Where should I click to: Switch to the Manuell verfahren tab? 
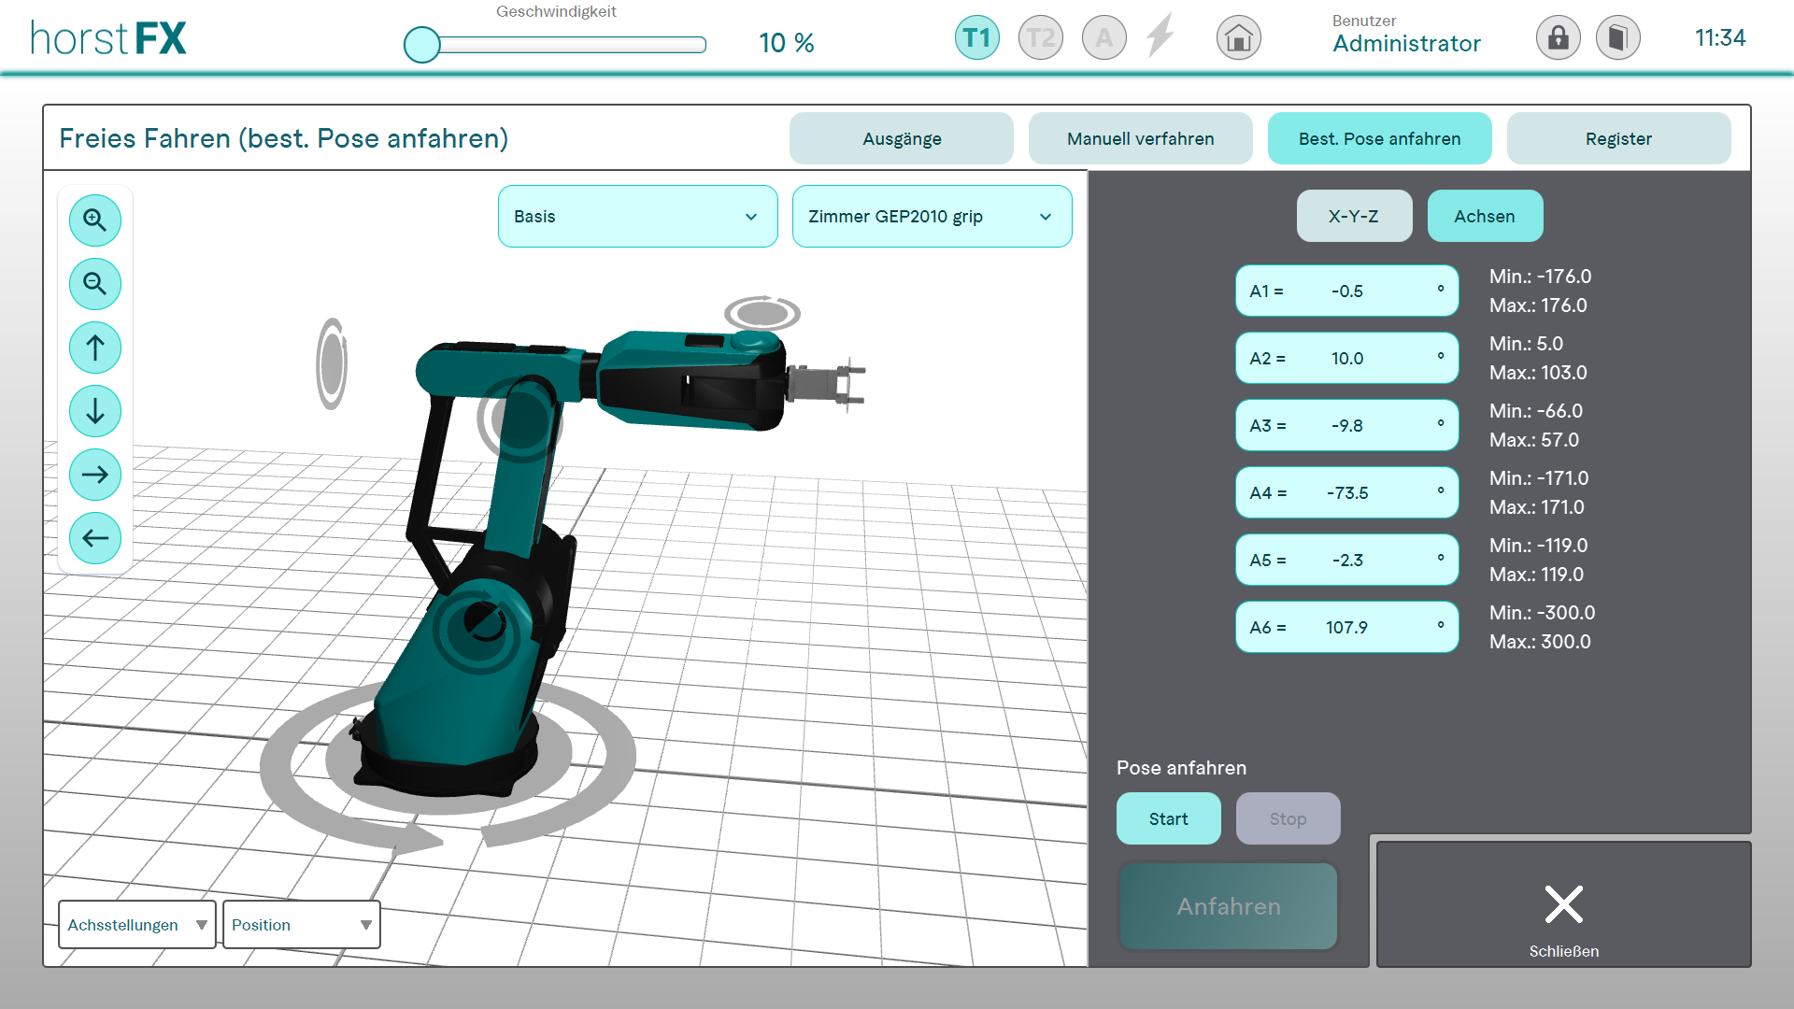1140,139
